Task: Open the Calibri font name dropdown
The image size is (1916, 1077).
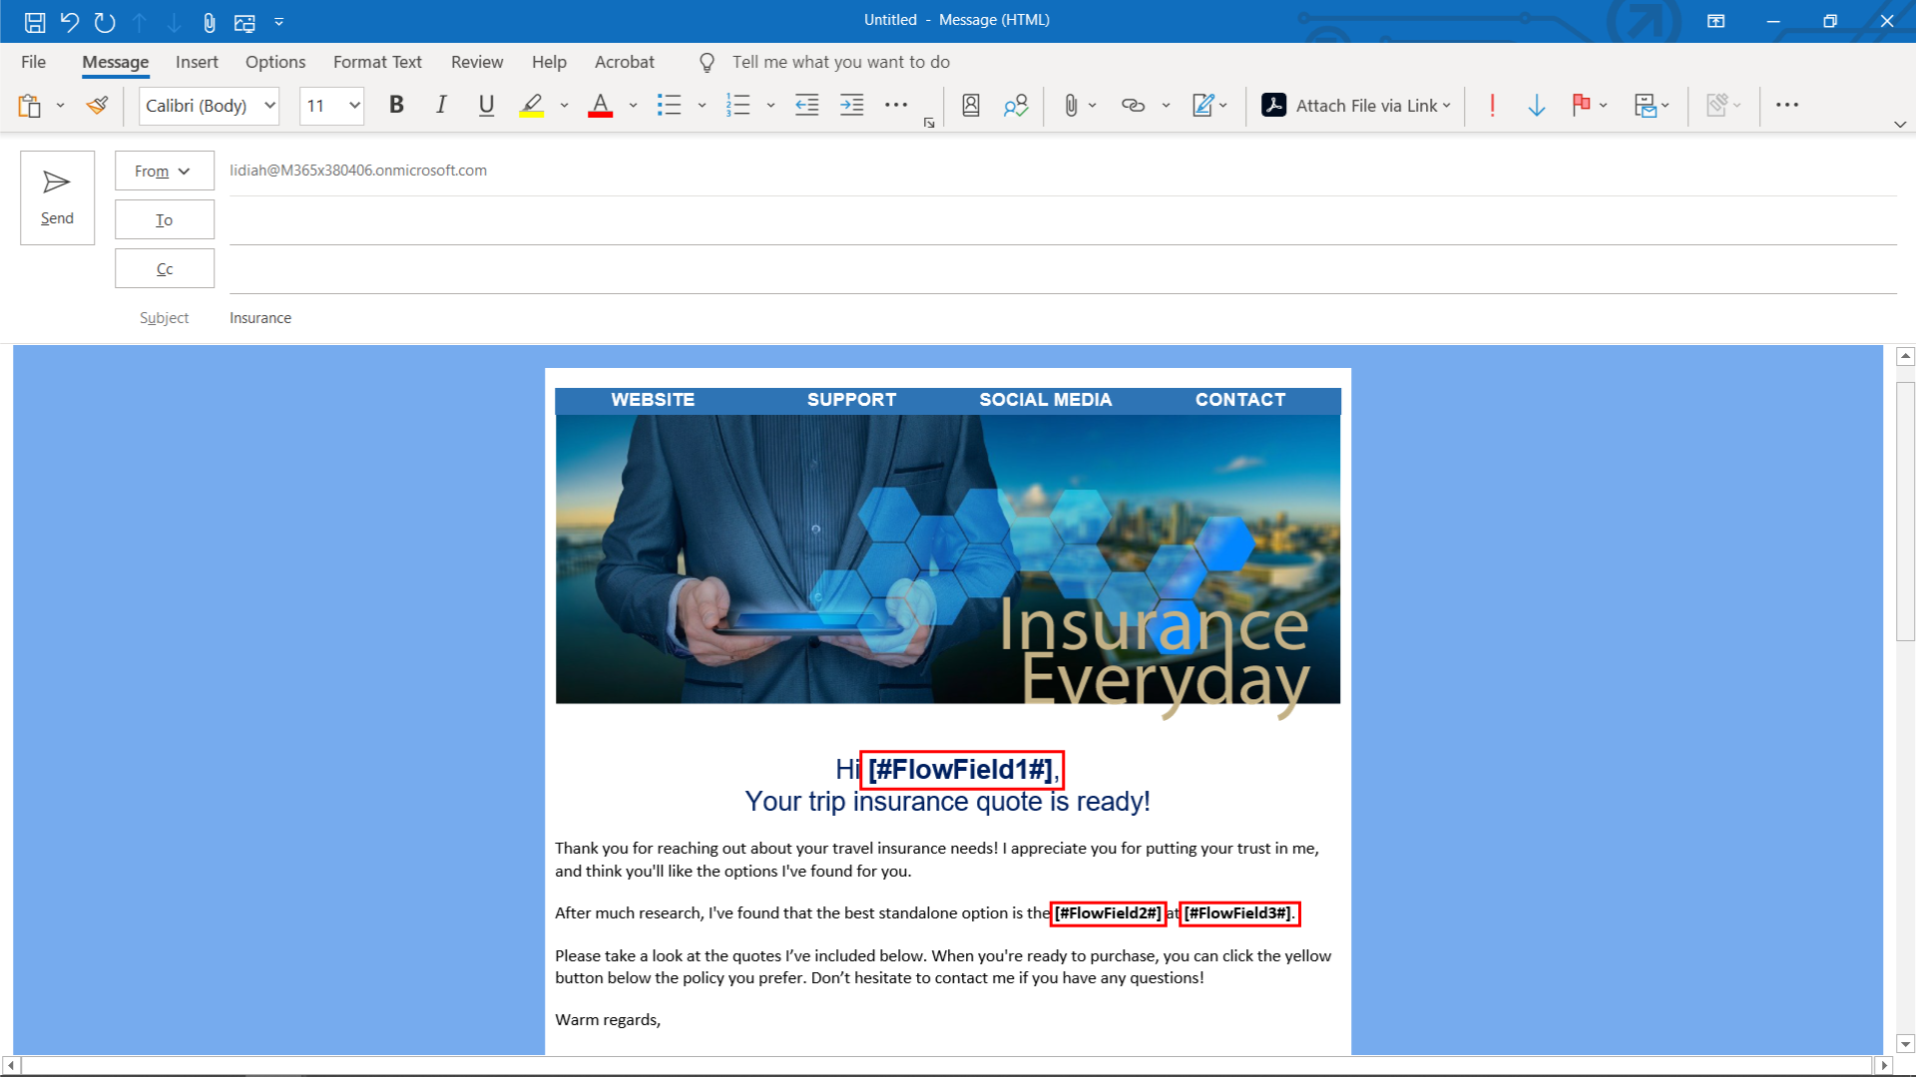Action: point(269,106)
